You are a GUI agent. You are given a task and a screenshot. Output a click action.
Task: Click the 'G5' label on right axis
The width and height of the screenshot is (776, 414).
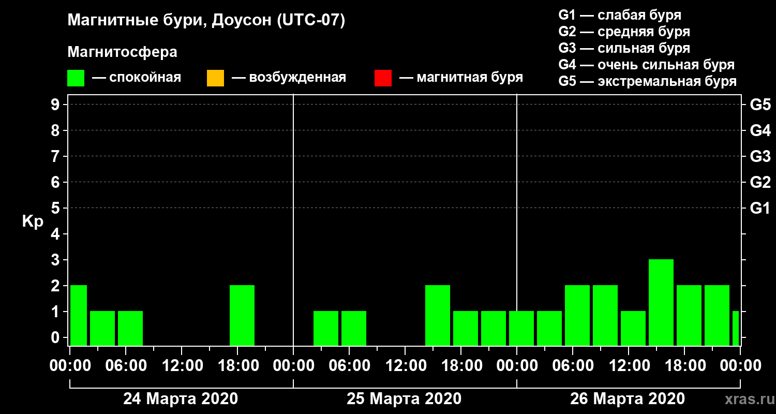(x=760, y=105)
